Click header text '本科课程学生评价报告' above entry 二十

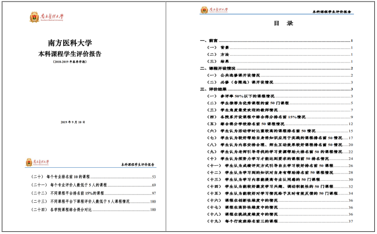pos(138,165)
